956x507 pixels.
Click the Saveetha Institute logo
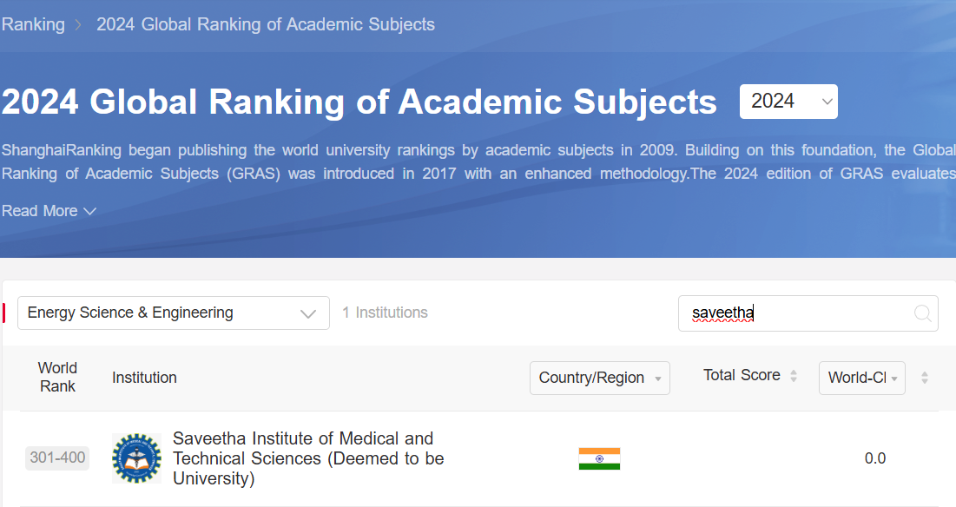(136, 458)
